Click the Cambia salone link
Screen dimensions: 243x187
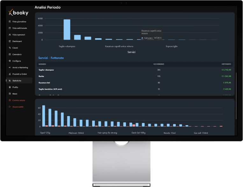[18, 100]
